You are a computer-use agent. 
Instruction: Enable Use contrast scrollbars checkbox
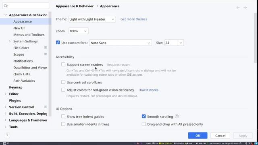pos(63,82)
